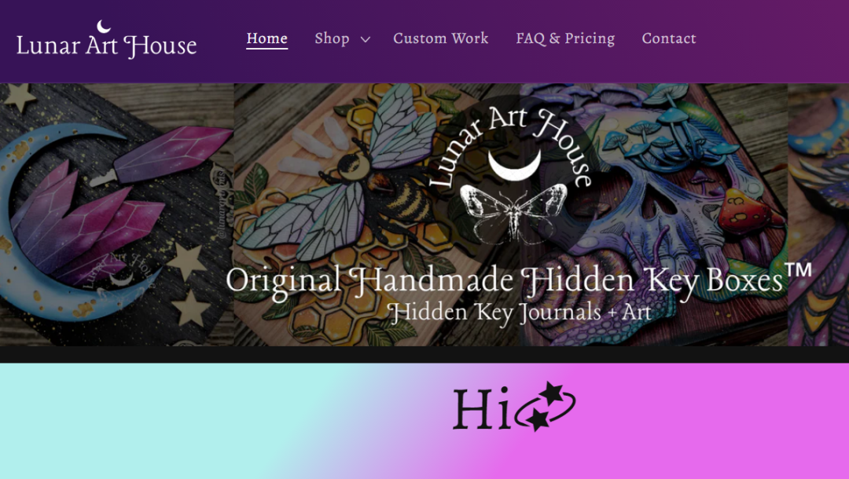This screenshot has width=849, height=479.
Task: Select the blue crescent moon crystal box image
Action: pyautogui.click(x=117, y=214)
